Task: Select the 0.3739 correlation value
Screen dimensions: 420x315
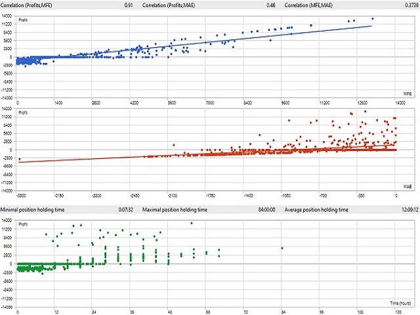Action: pos(408,5)
